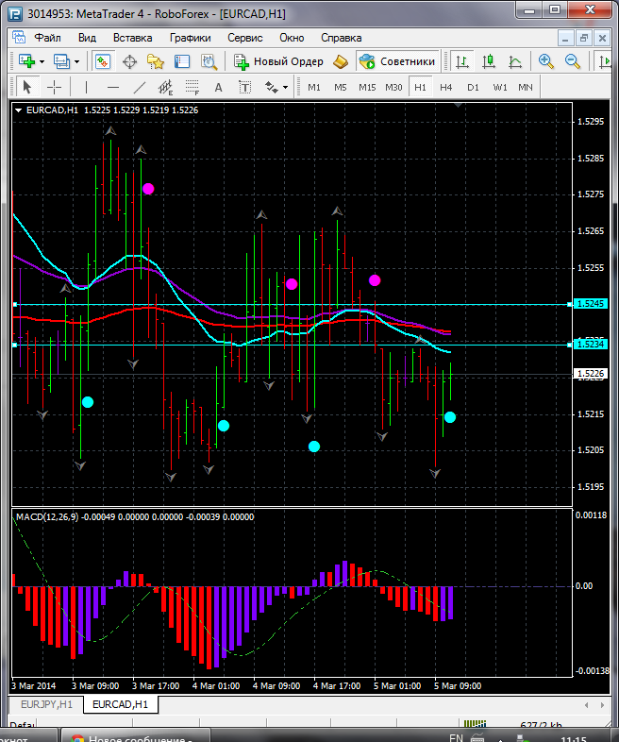The height and width of the screenshot is (742, 619).
Task: Select the crosshair tool
Action: point(55,87)
